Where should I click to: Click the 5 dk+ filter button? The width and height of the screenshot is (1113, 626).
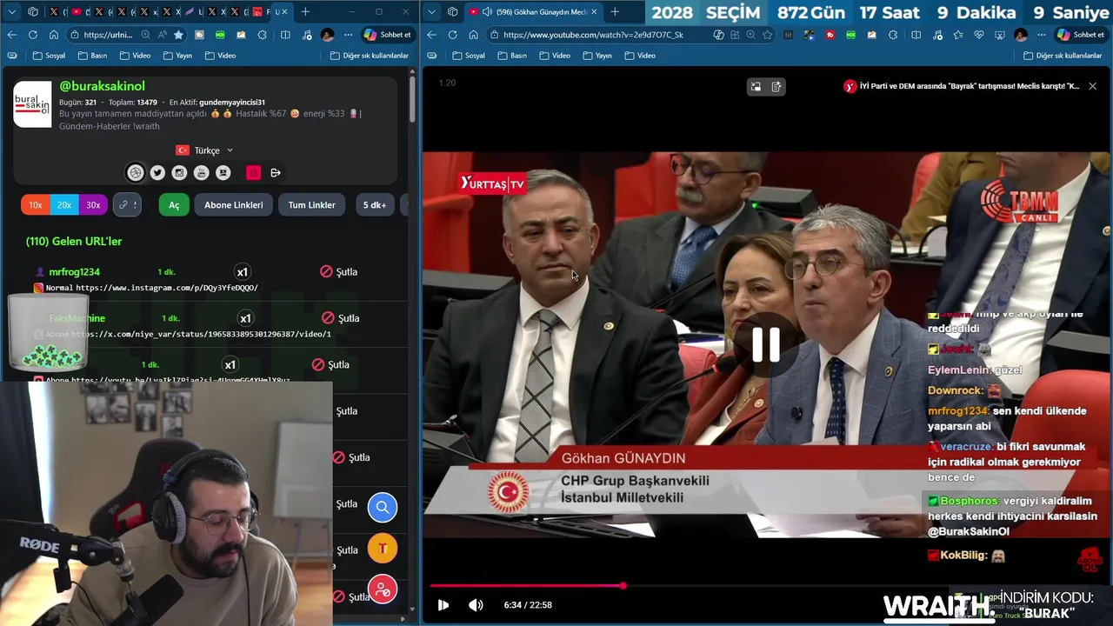374,205
